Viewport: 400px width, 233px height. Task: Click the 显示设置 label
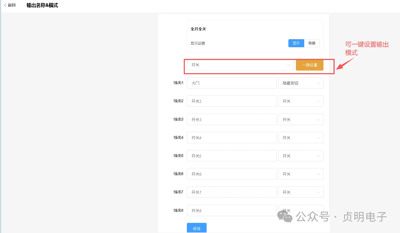198,43
